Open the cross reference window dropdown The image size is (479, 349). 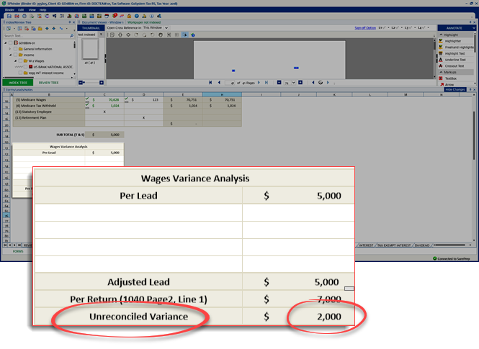[166, 27]
